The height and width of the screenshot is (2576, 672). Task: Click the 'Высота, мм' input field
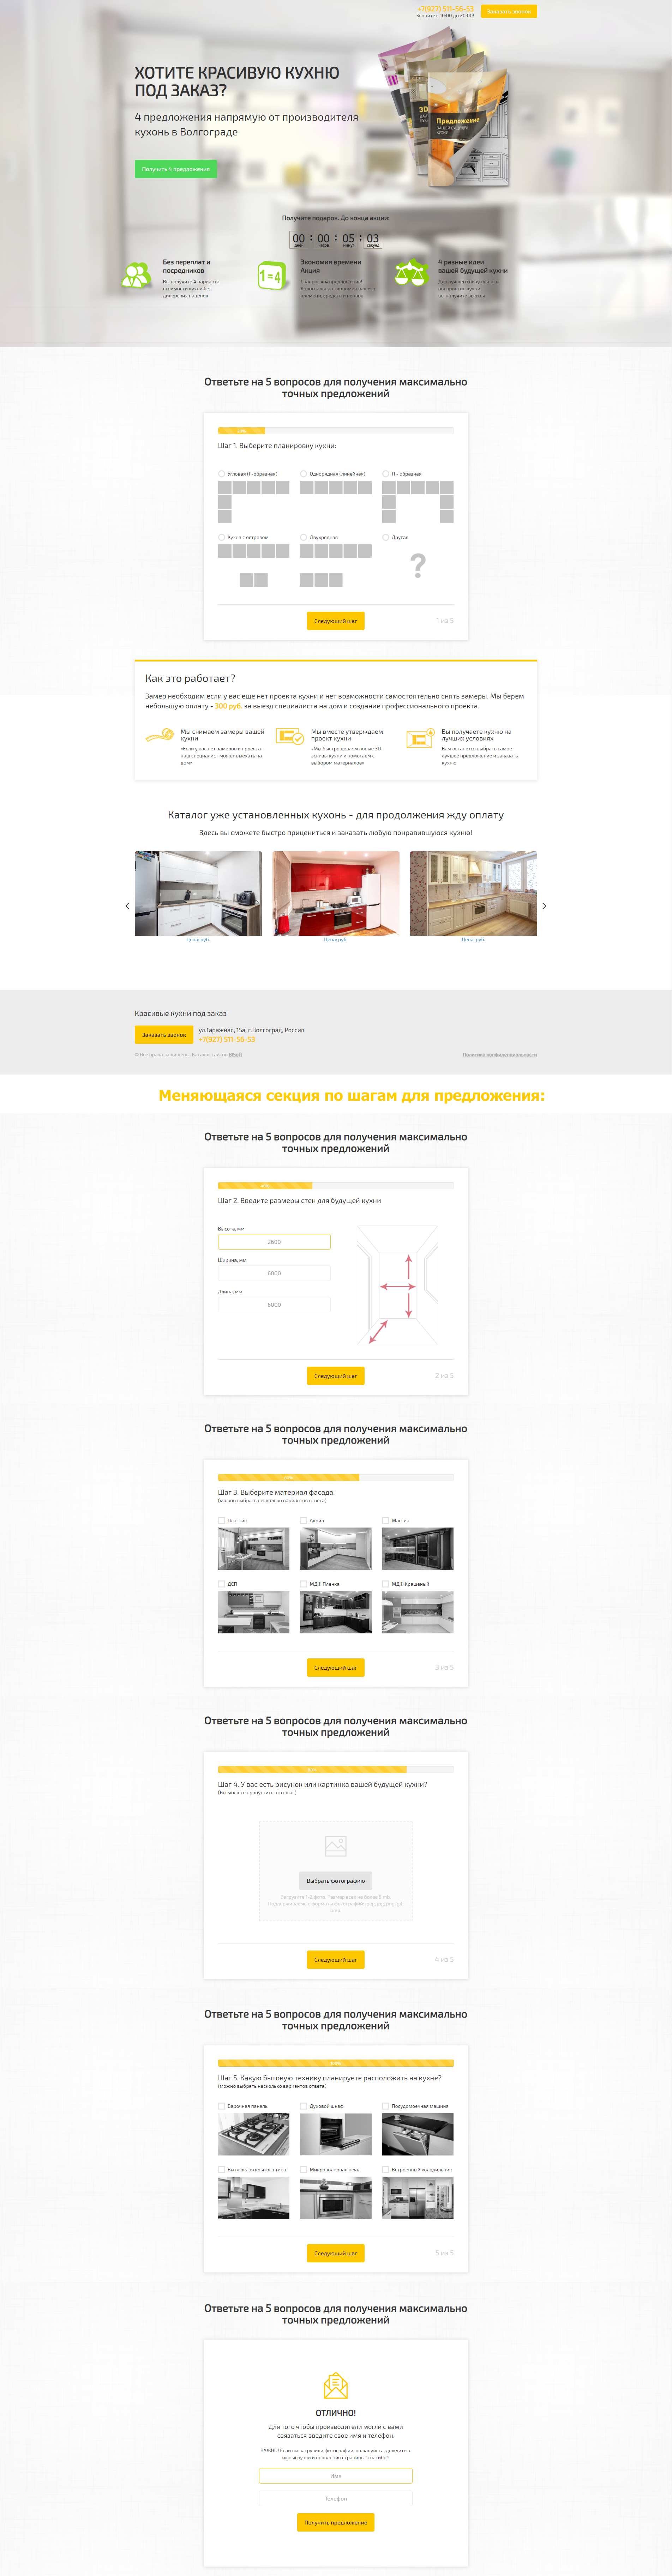[x=274, y=1242]
